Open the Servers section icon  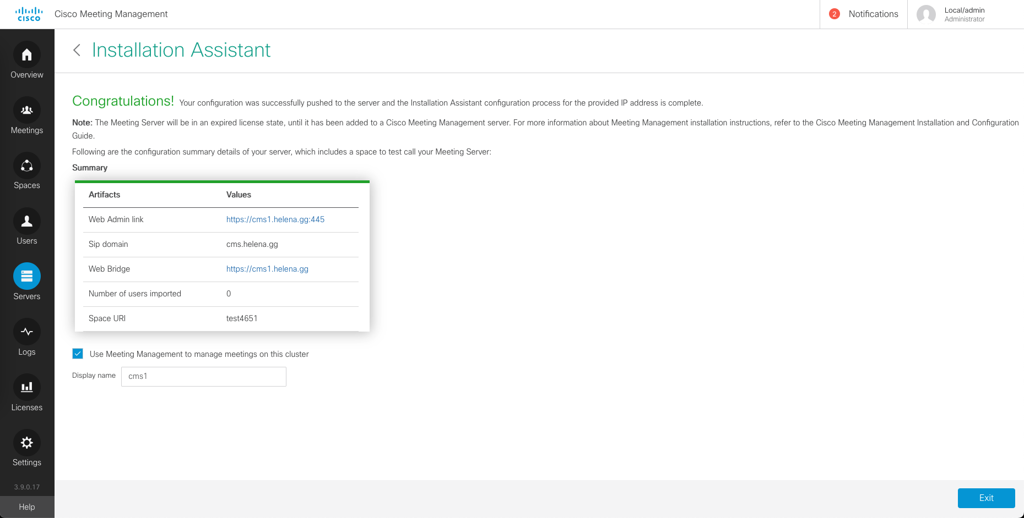pyautogui.click(x=26, y=277)
